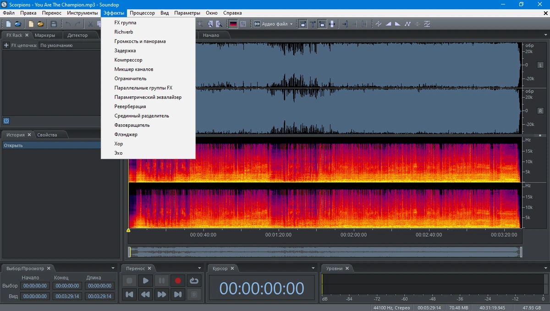Screen dimensions: 550x311
Task: Close the FX Rack tab
Action: pyautogui.click(x=27, y=35)
